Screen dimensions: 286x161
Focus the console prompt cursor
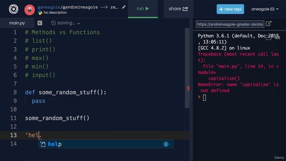[204, 97]
